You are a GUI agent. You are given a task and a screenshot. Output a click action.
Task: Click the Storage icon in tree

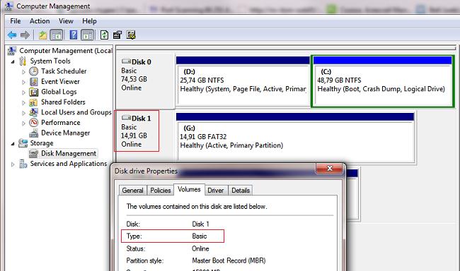pyautogui.click(x=23, y=143)
